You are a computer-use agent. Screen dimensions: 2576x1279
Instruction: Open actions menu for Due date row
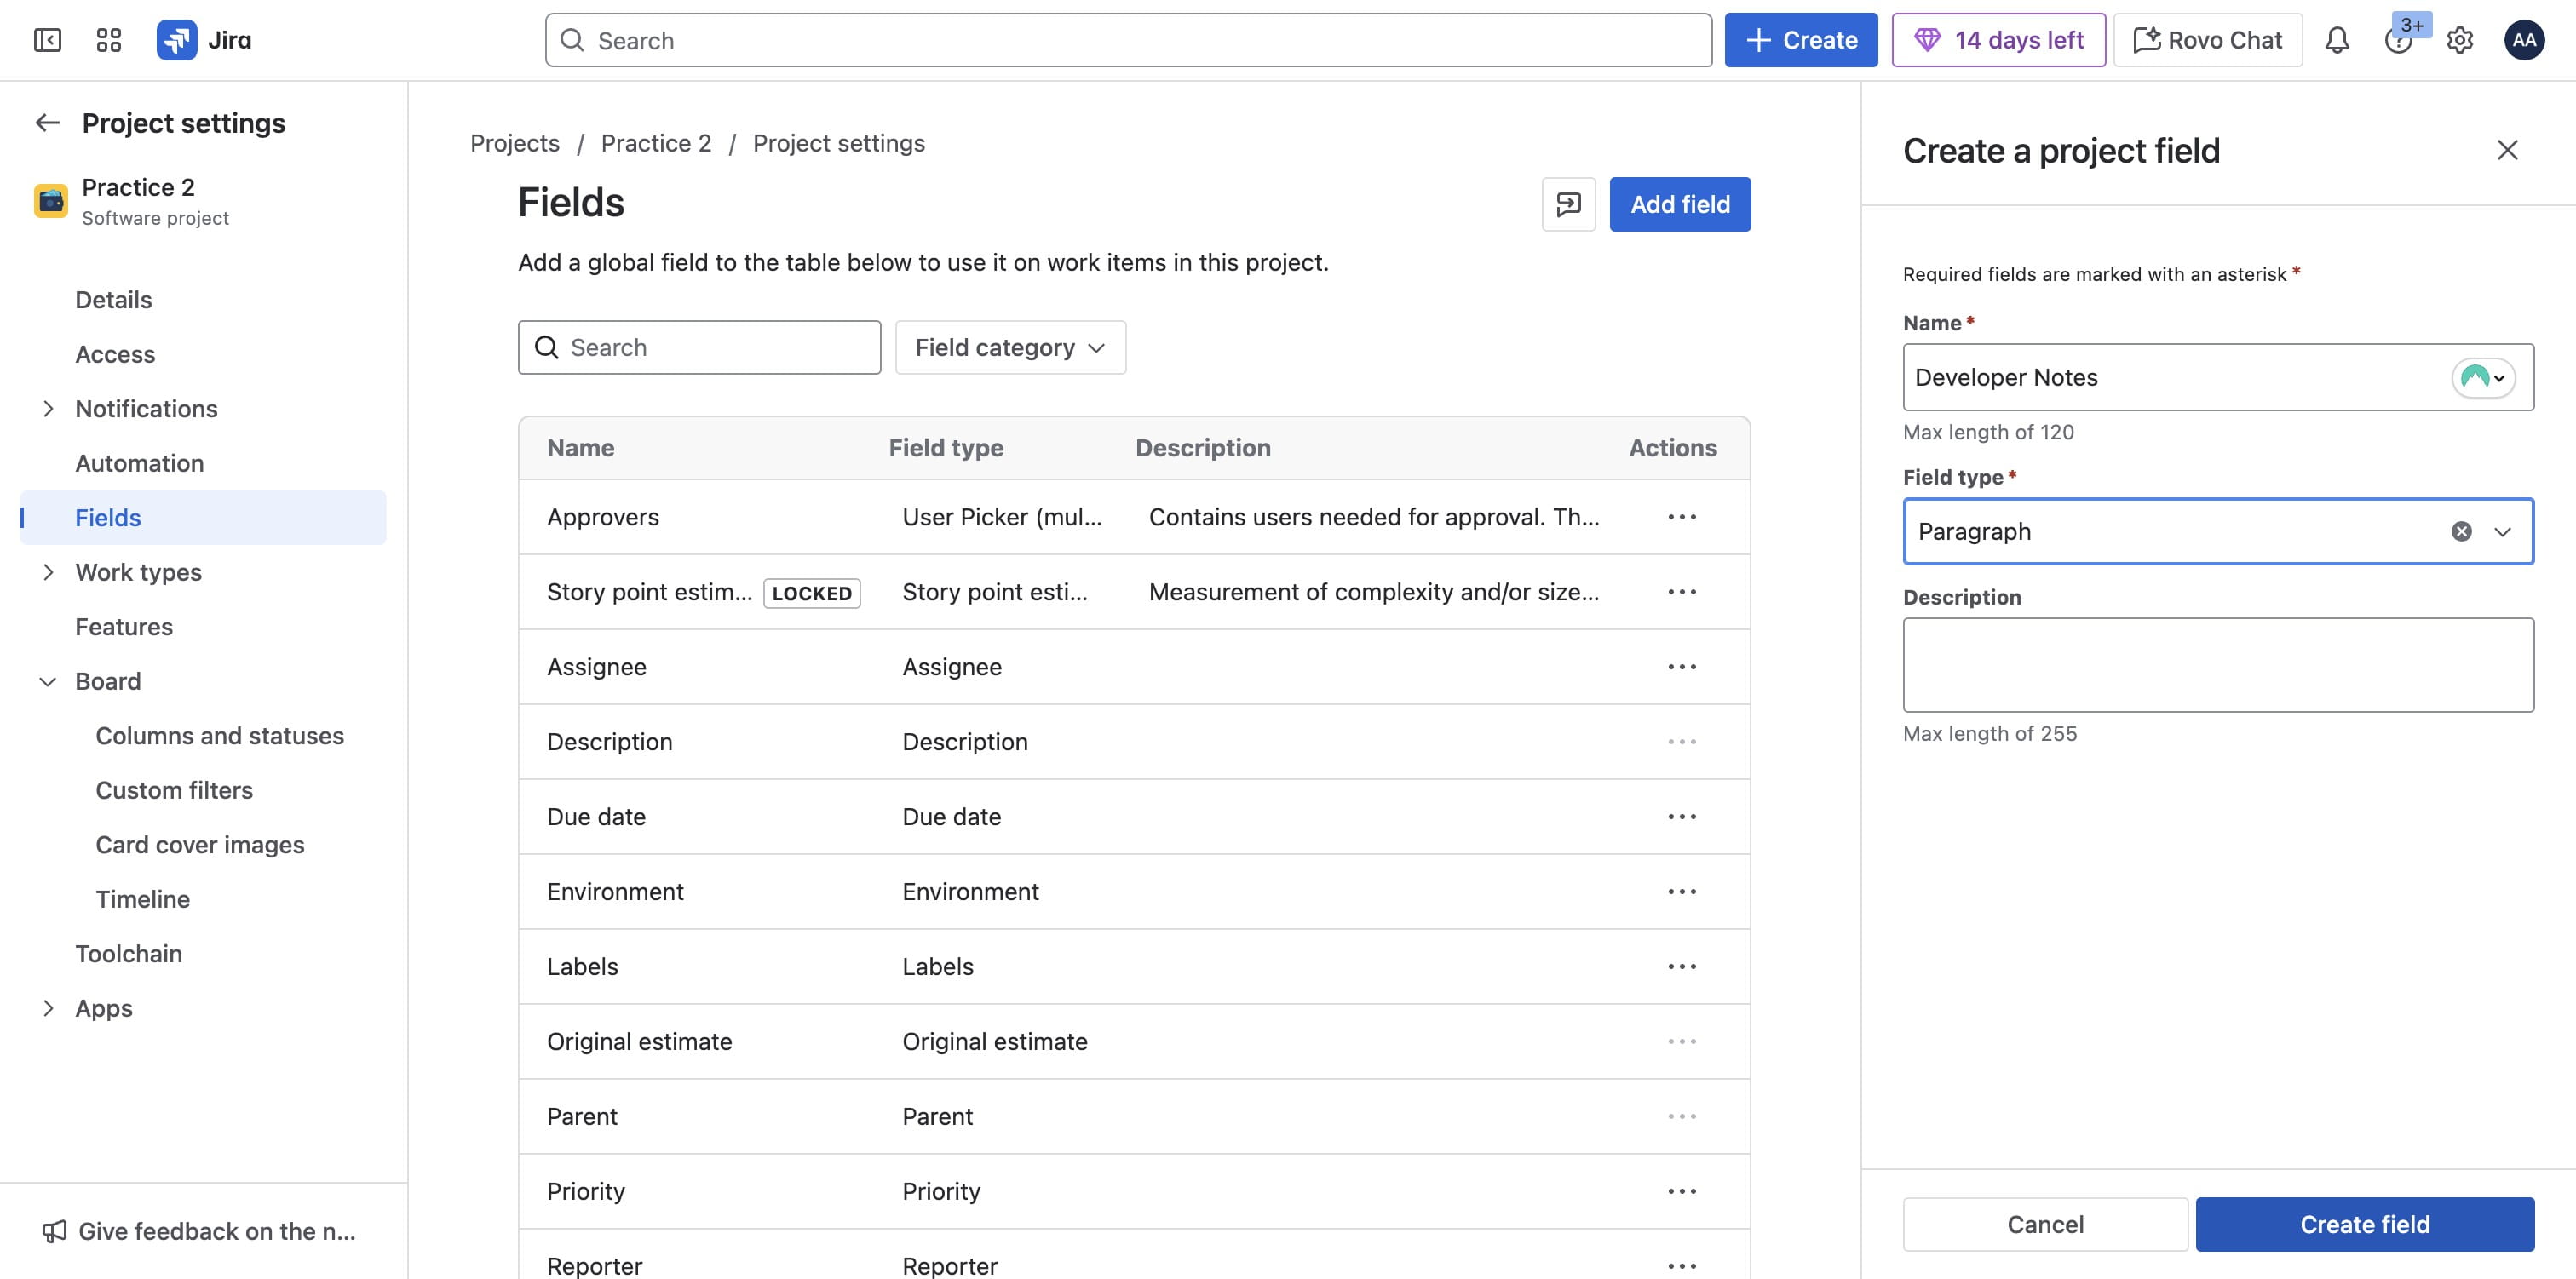point(1681,817)
